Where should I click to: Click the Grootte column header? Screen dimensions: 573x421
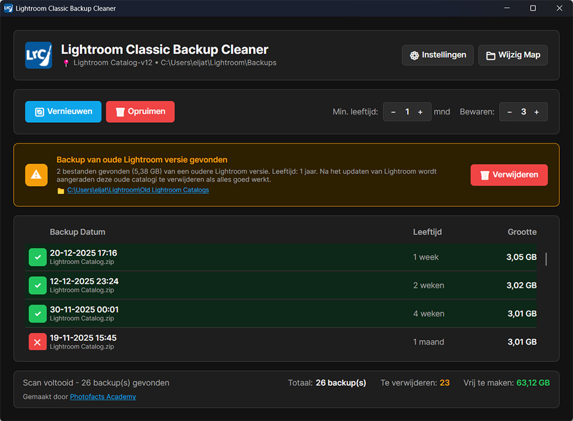(x=522, y=232)
